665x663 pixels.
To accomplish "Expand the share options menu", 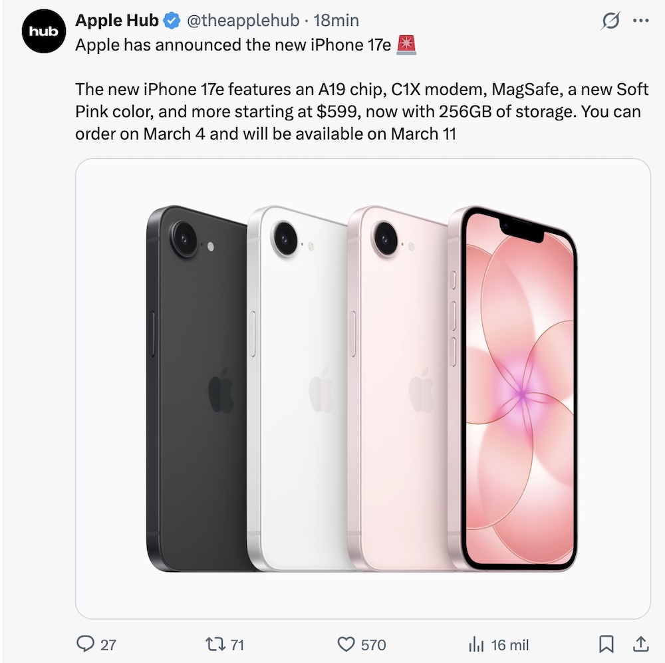I will pyautogui.click(x=640, y=645).
